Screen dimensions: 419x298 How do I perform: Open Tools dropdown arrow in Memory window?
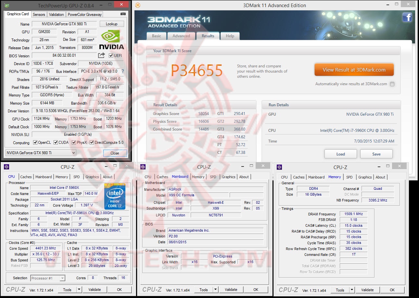(x=352, y=290)
